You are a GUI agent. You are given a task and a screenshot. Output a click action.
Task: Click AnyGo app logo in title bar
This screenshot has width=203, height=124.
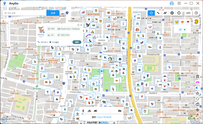click(5, 3)
